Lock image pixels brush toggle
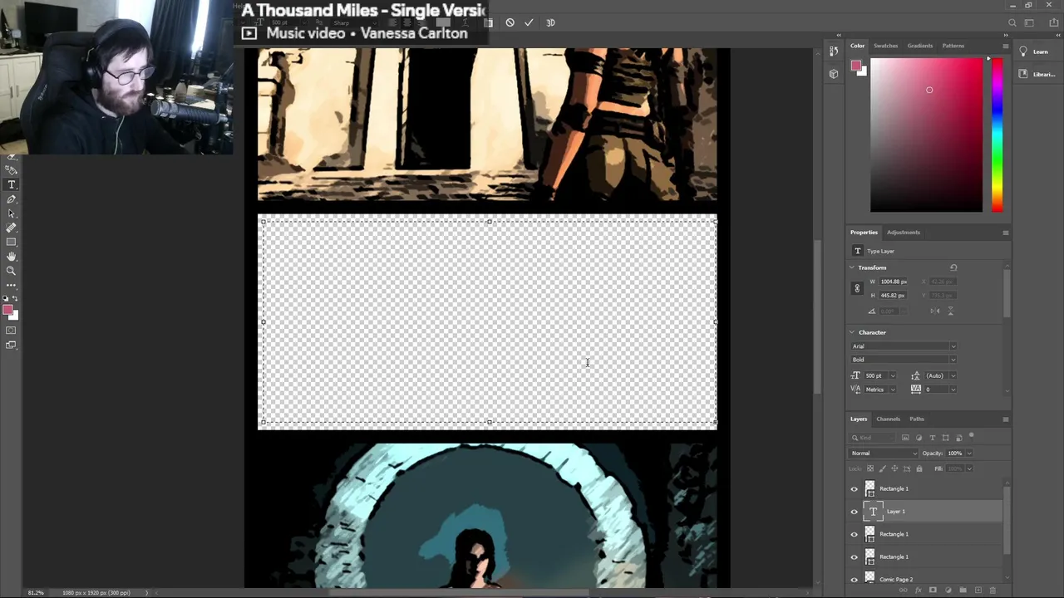1064x598 pixels. point(883,468)
